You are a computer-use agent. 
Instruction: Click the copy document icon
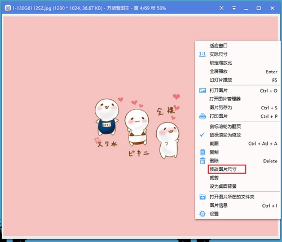coord(202,152)
